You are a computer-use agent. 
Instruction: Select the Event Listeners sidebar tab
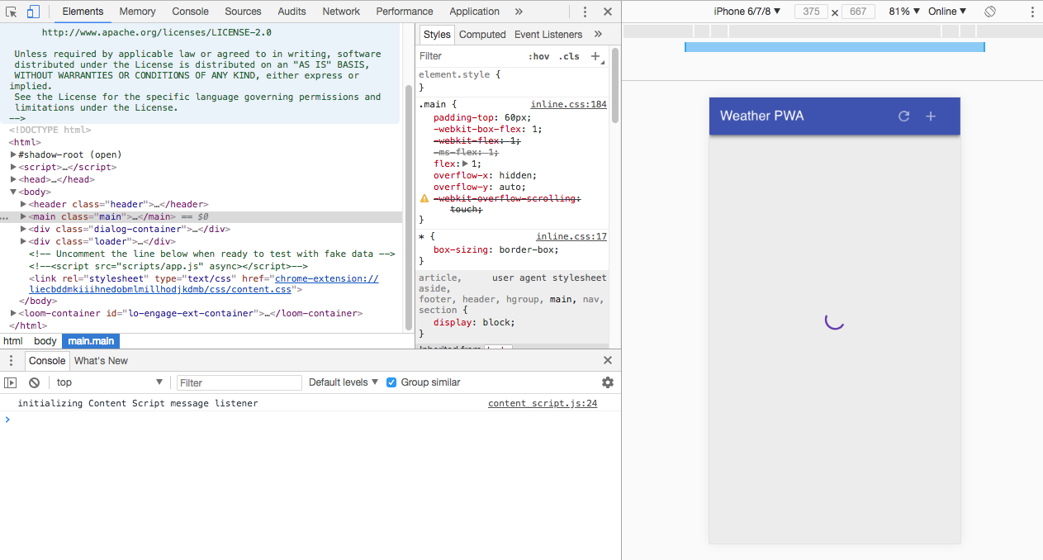(x=548, y=35)
